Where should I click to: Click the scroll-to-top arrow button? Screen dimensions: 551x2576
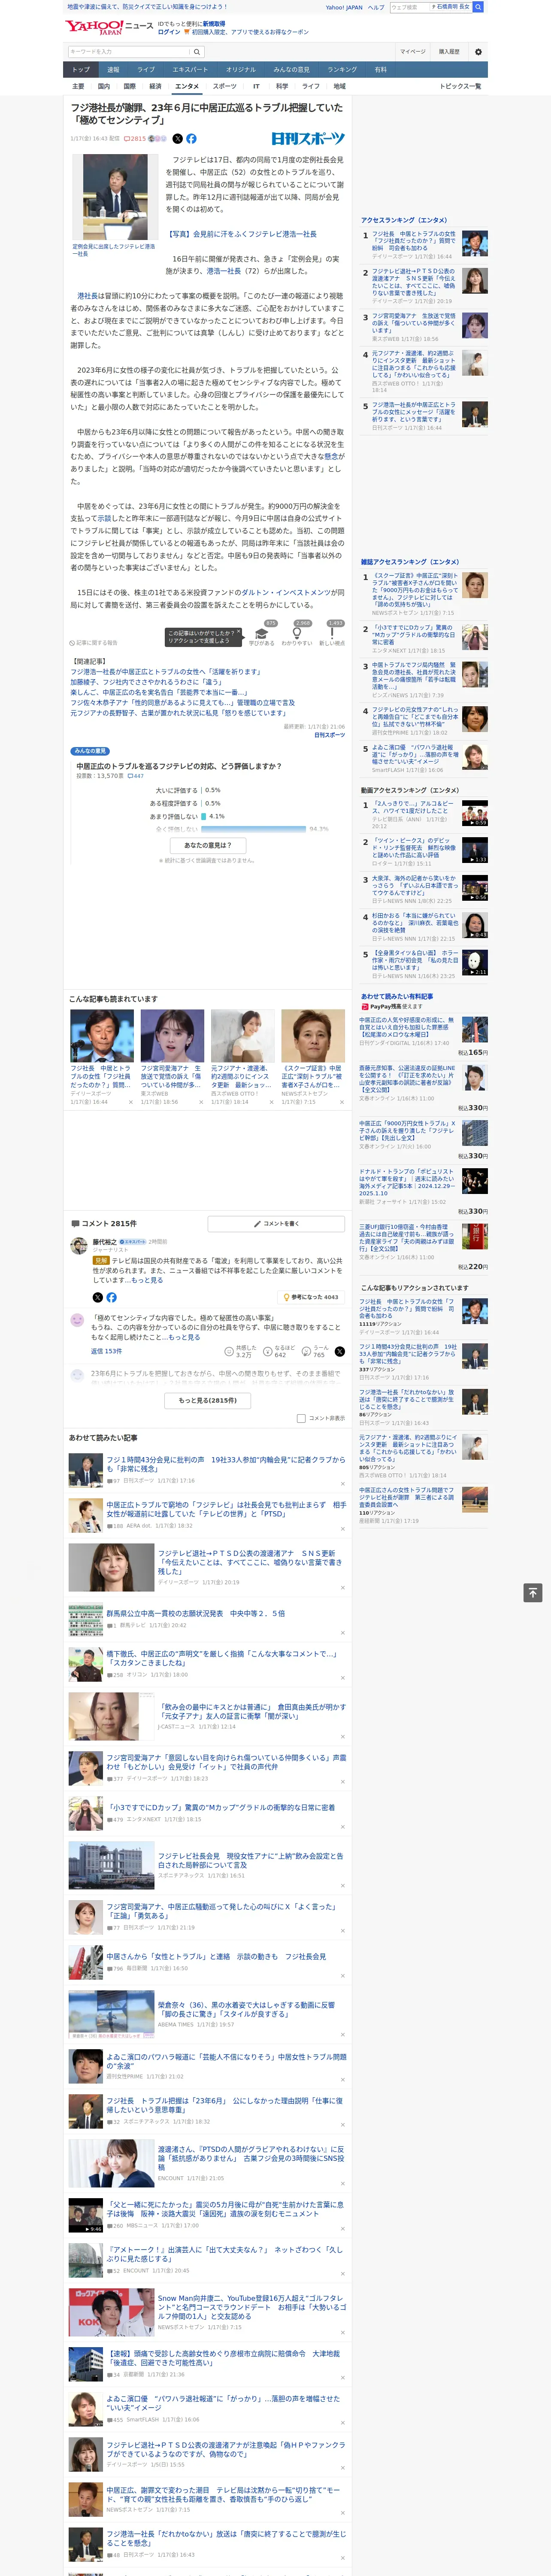[533, 1592]
